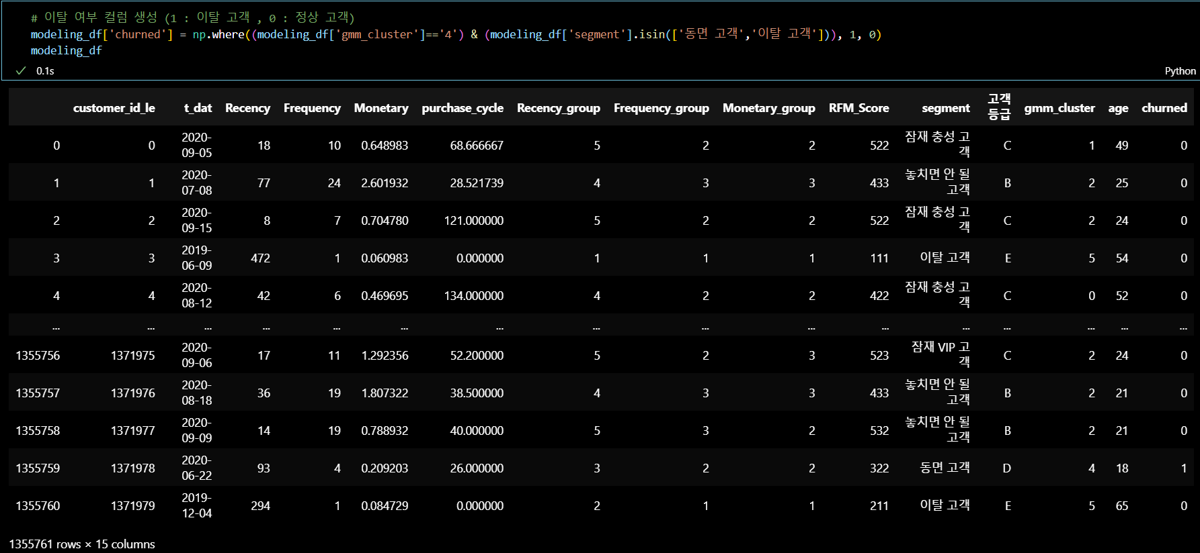Click the date cell 2019-06-09

[196, 258]
